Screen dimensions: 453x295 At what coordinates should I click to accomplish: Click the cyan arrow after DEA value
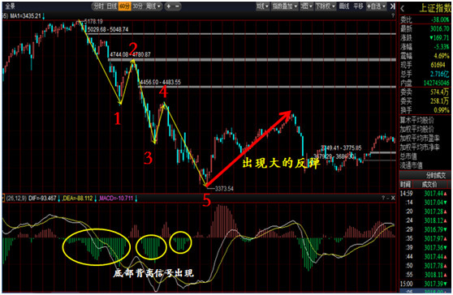(x=96, y=199)
